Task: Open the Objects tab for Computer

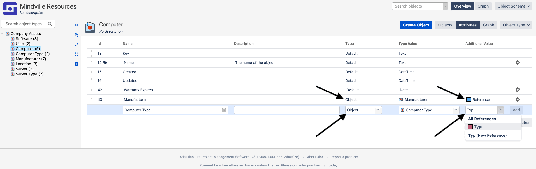Action: [445, 25]
